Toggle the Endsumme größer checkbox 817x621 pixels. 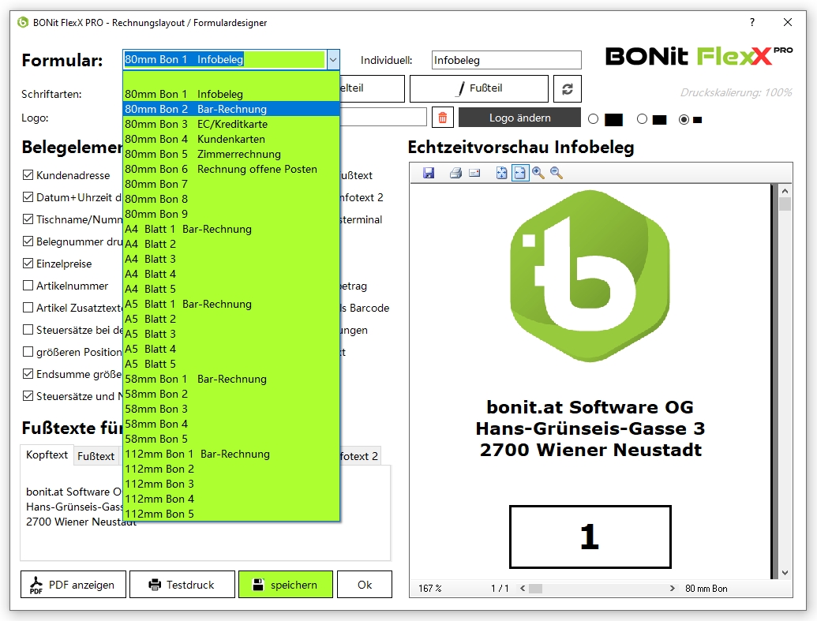point(28,374)
